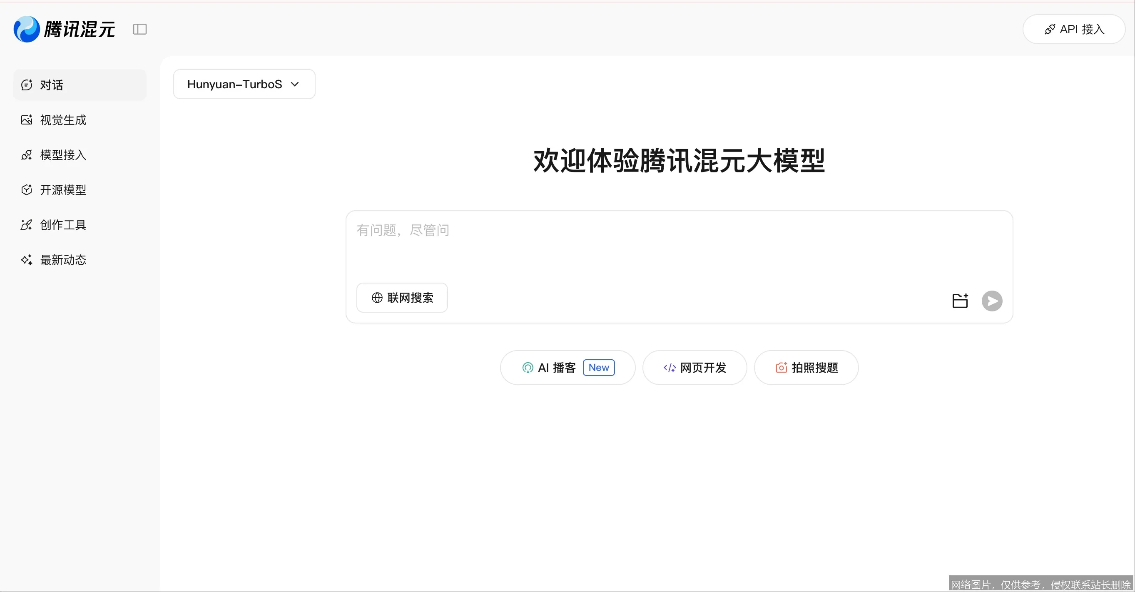Click the send message arrow icon
This screenshot has height=592, width=1135.
(x=992, y=301)
